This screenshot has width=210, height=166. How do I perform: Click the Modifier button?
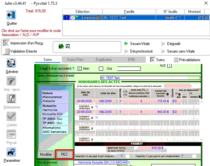click(46, 154)
